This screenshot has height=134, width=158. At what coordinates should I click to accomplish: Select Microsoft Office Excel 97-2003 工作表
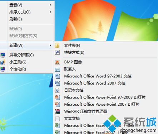tap(106, 125)
